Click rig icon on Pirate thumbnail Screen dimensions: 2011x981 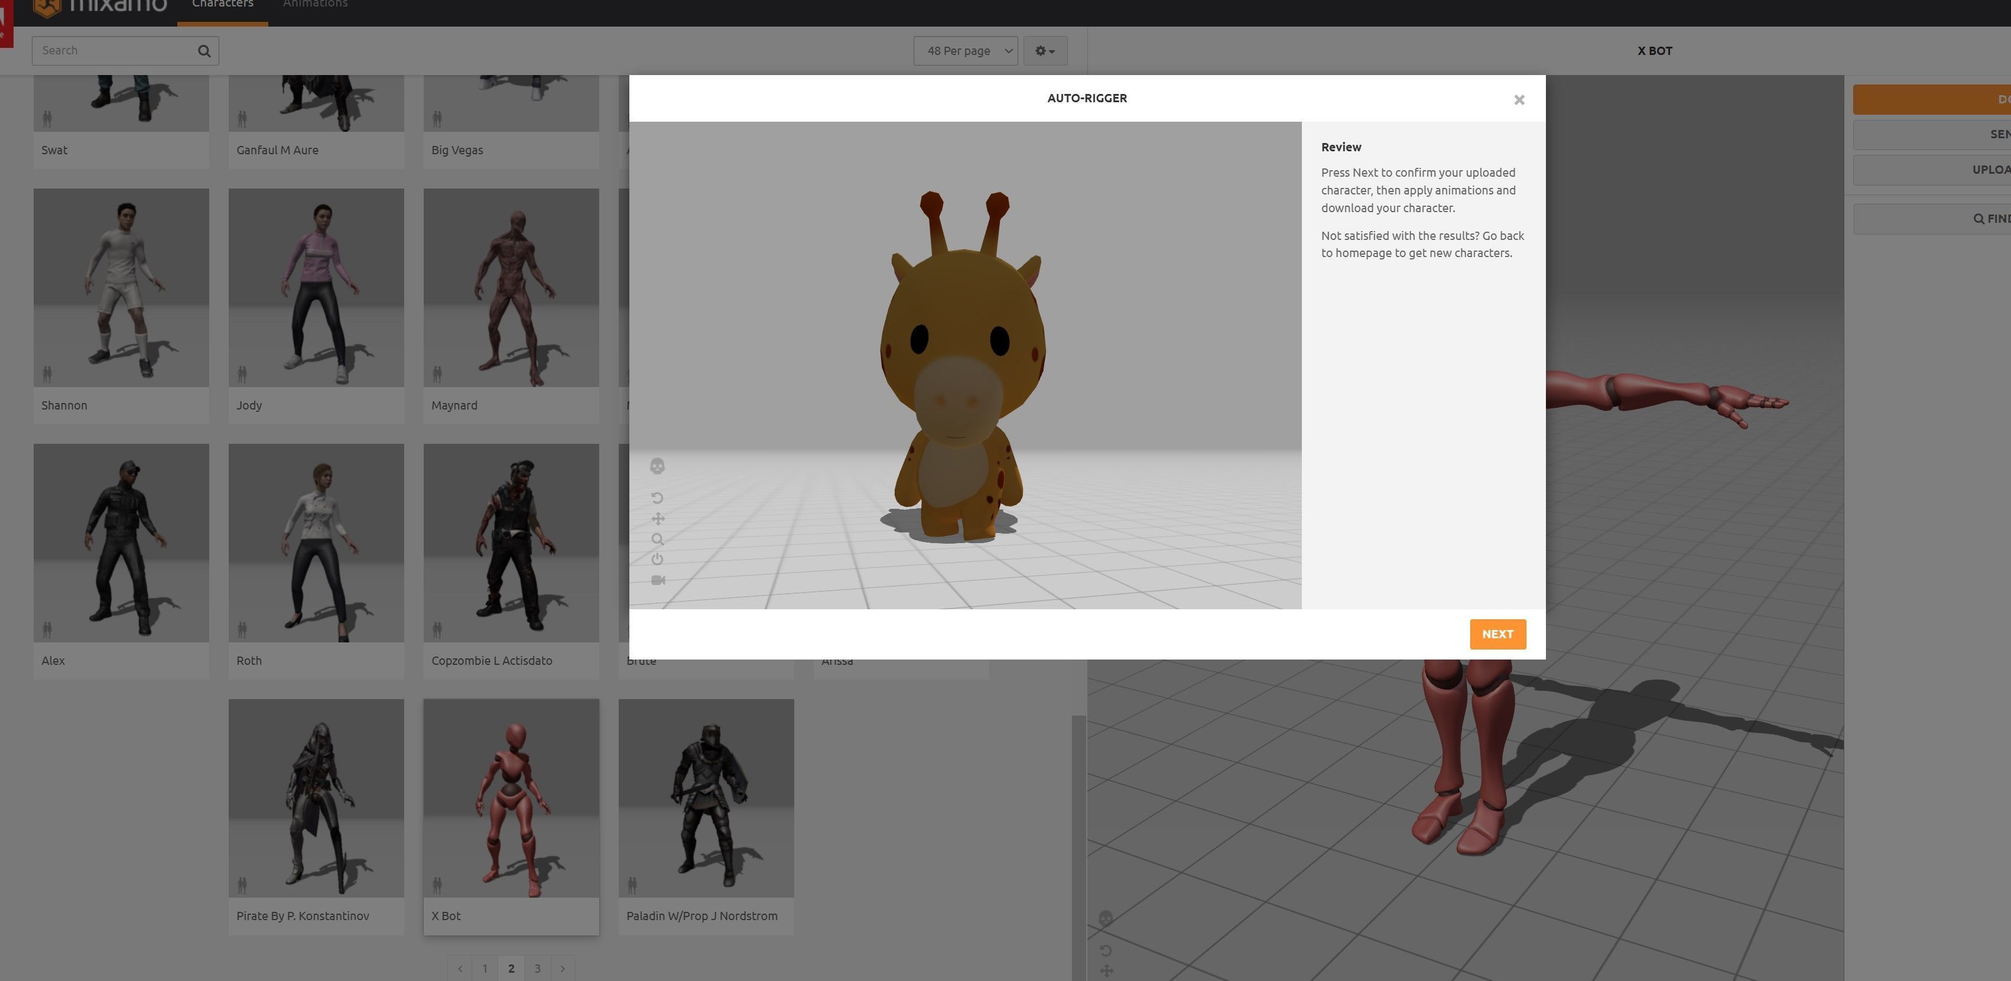click(x=242, y=885)
